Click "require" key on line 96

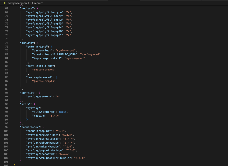click(39, 116)
